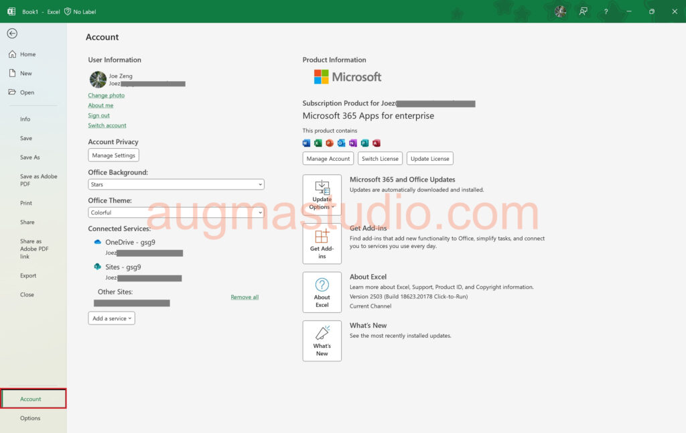Image resolution: width=686 pixels, height=433 pixels.
Task: Click the Switch License button
Action: pyautogui.click(x=380, y=159)
